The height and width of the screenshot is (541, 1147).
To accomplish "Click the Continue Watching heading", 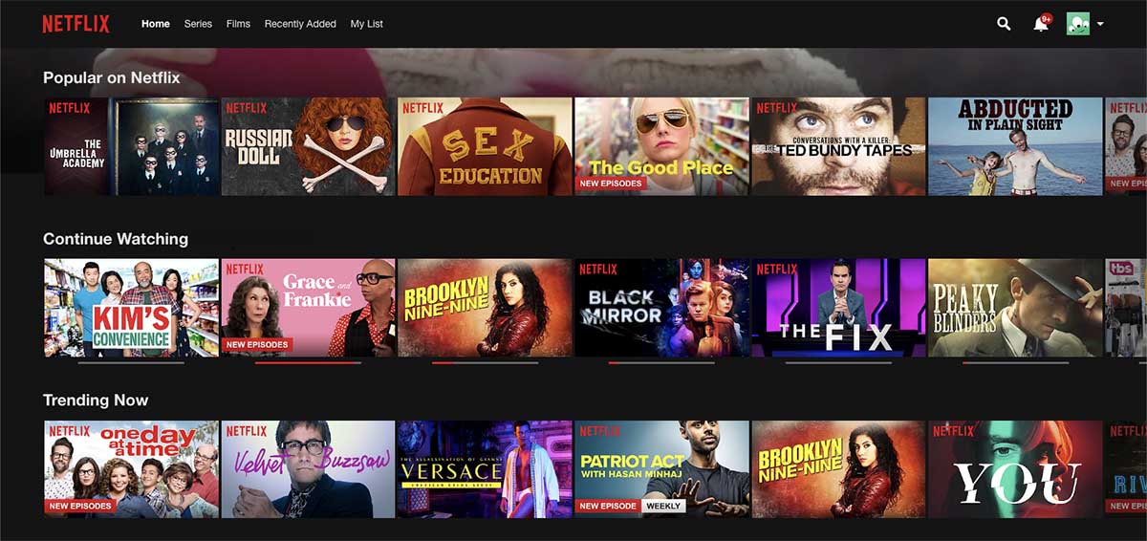I will pyautogui.click(x=116, y=239).
